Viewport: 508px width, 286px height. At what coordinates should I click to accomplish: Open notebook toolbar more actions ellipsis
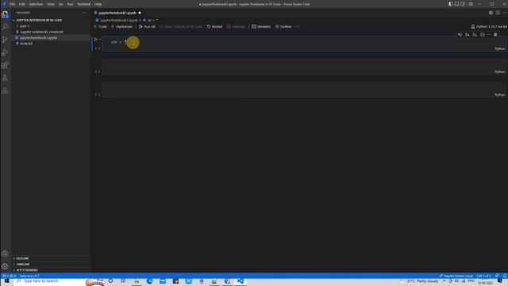[x=298, y=26]
